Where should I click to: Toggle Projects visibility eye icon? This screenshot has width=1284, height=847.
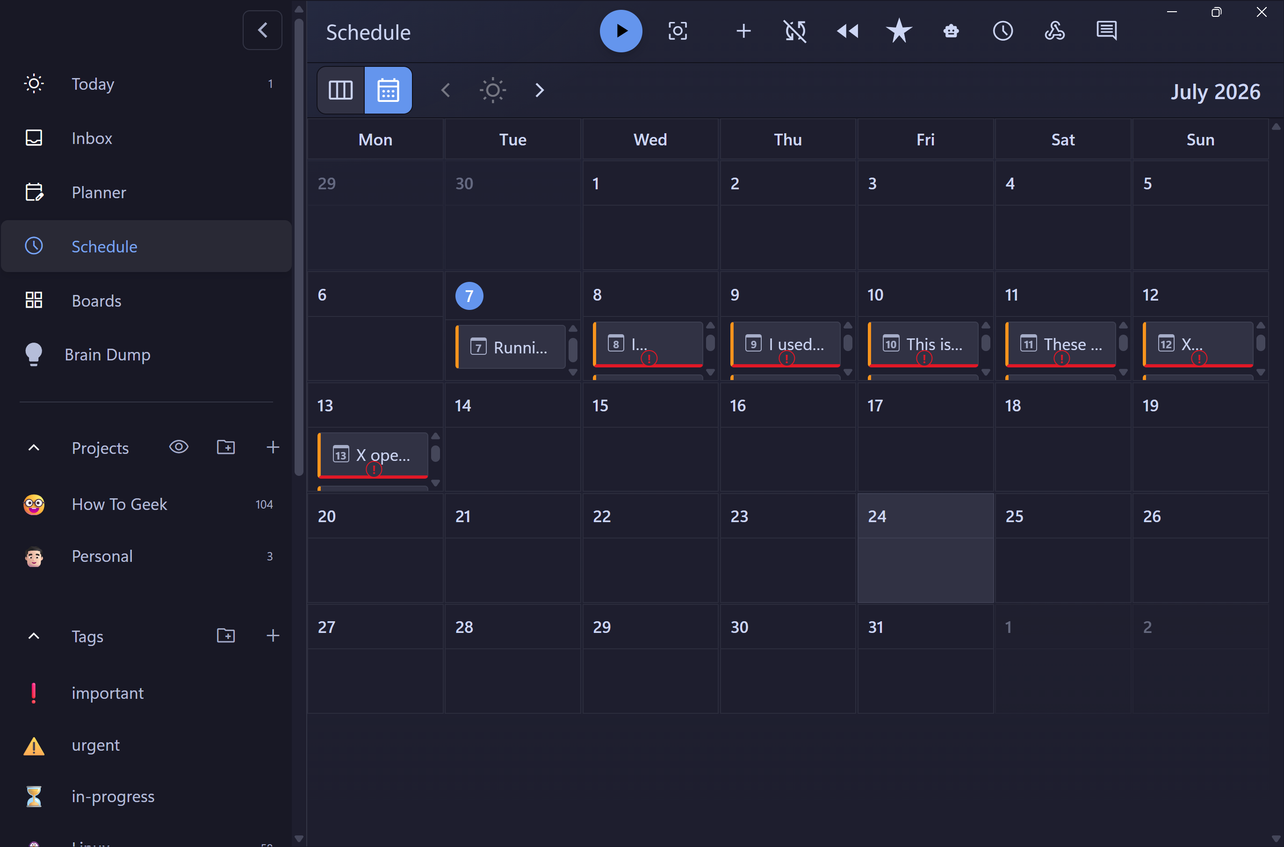pyautogui.click(x=179, y=447)
